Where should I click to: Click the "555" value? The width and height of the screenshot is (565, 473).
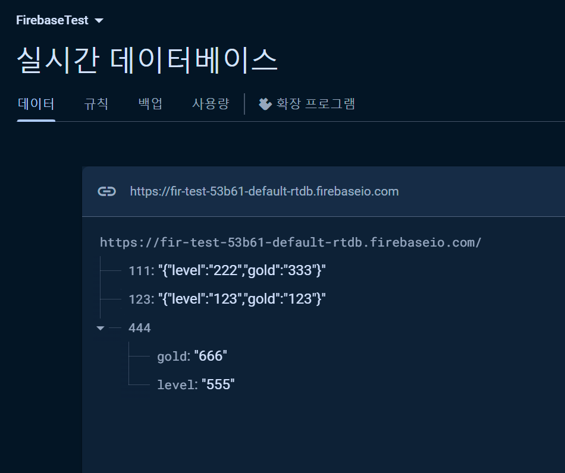click(x=218, y=384)
